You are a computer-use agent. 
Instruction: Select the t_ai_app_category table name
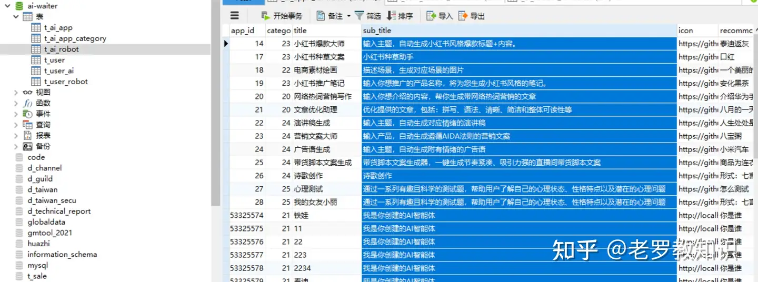[75, 38]
